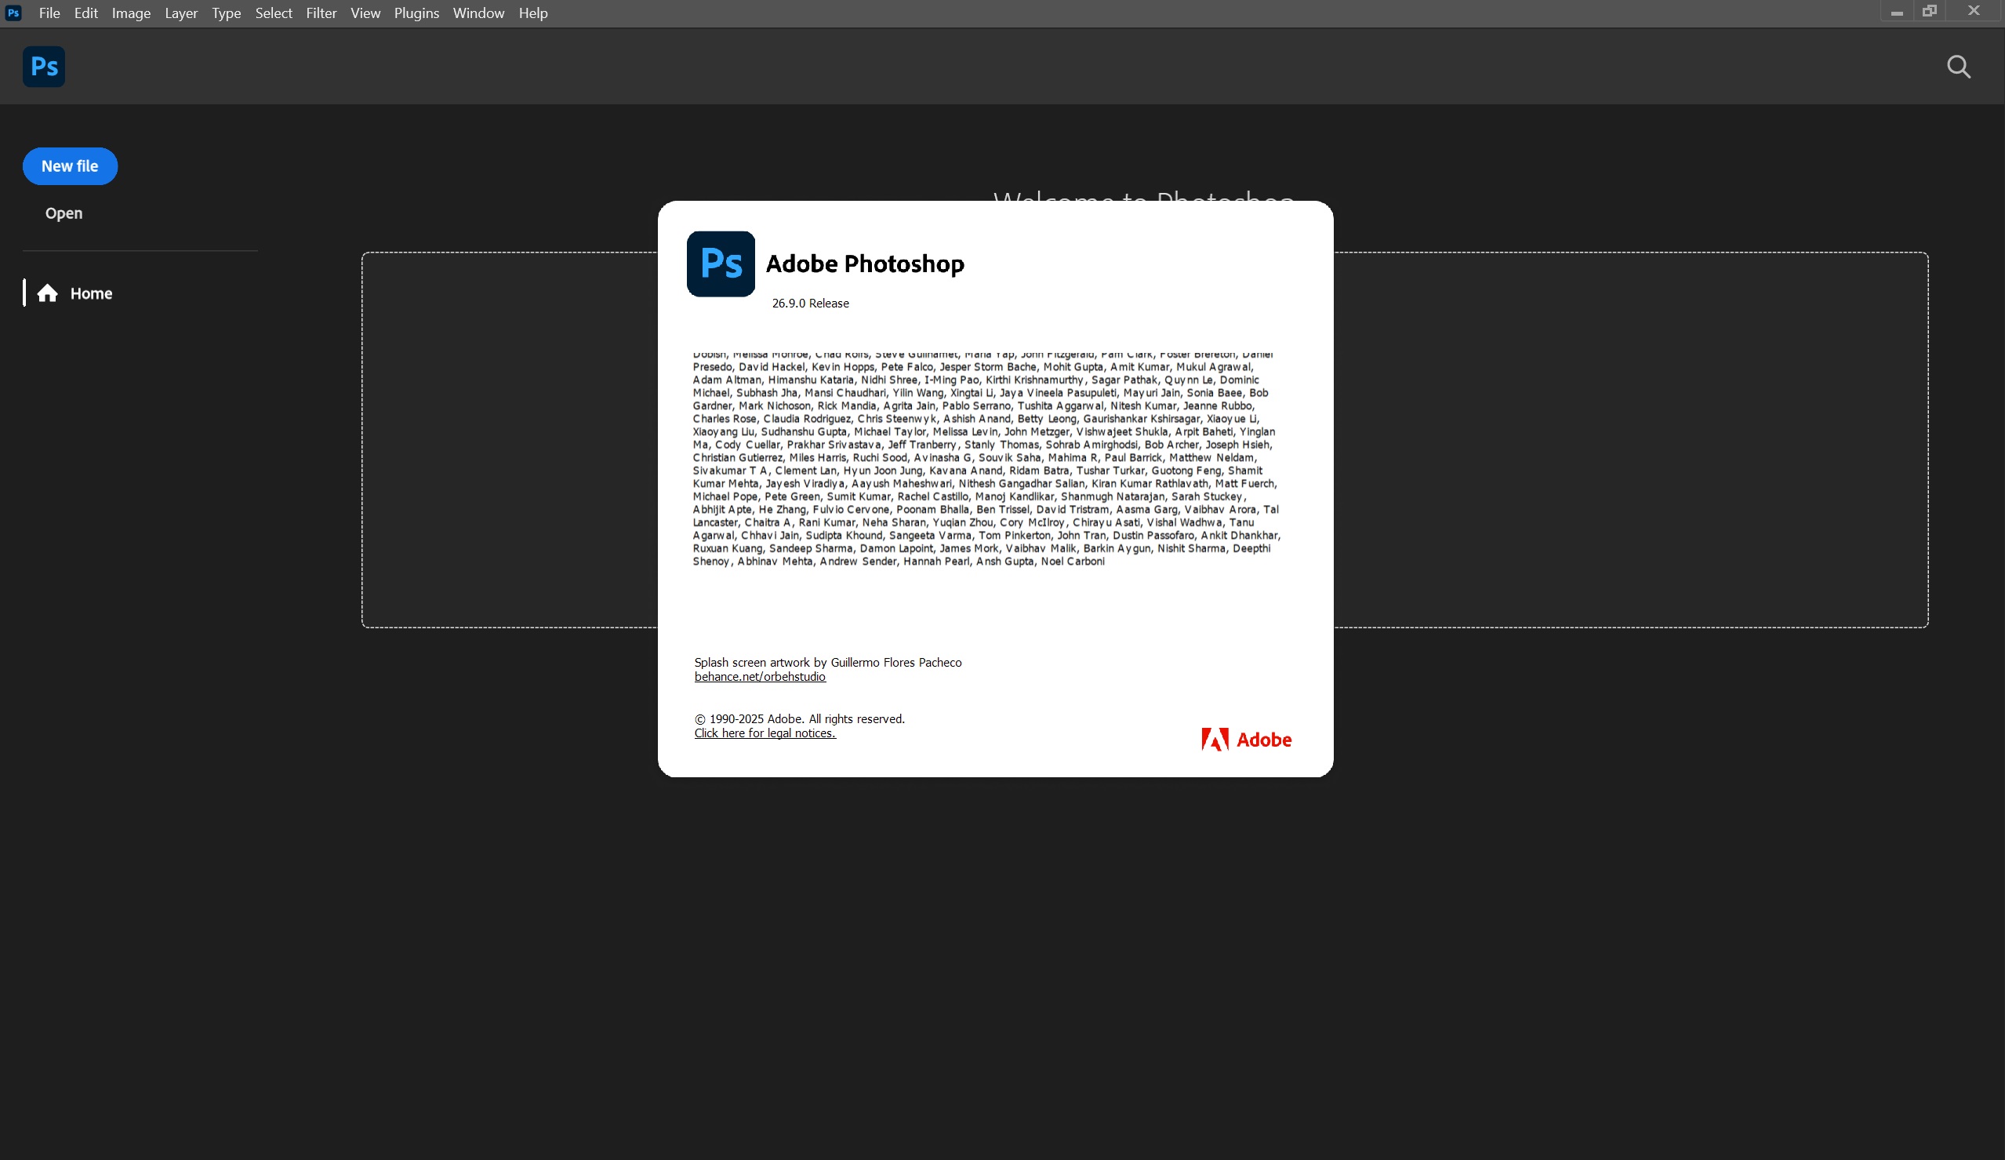Click the Home house icon in sidebar
The width and height of the screenshot is (2005, 1160).
(x=48, y=293)
